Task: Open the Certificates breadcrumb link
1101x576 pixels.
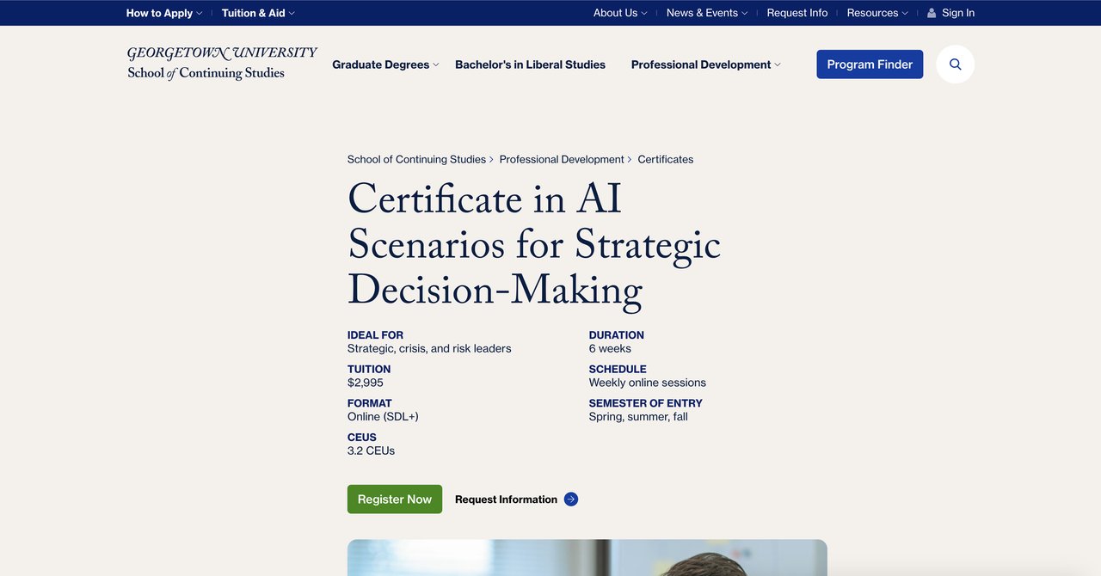Action: pos(666,160)
